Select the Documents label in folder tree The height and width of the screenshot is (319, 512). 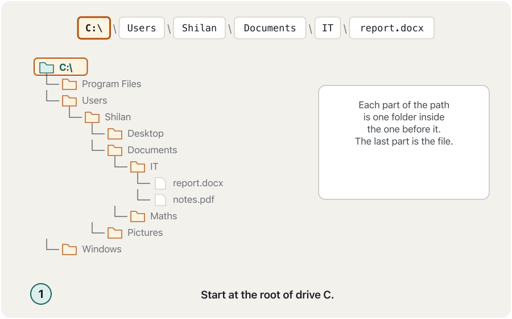152,150
